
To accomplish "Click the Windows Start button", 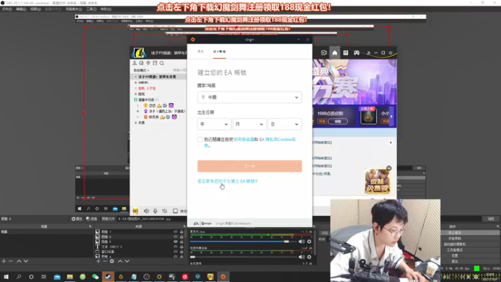I will [x=6, y=276].
